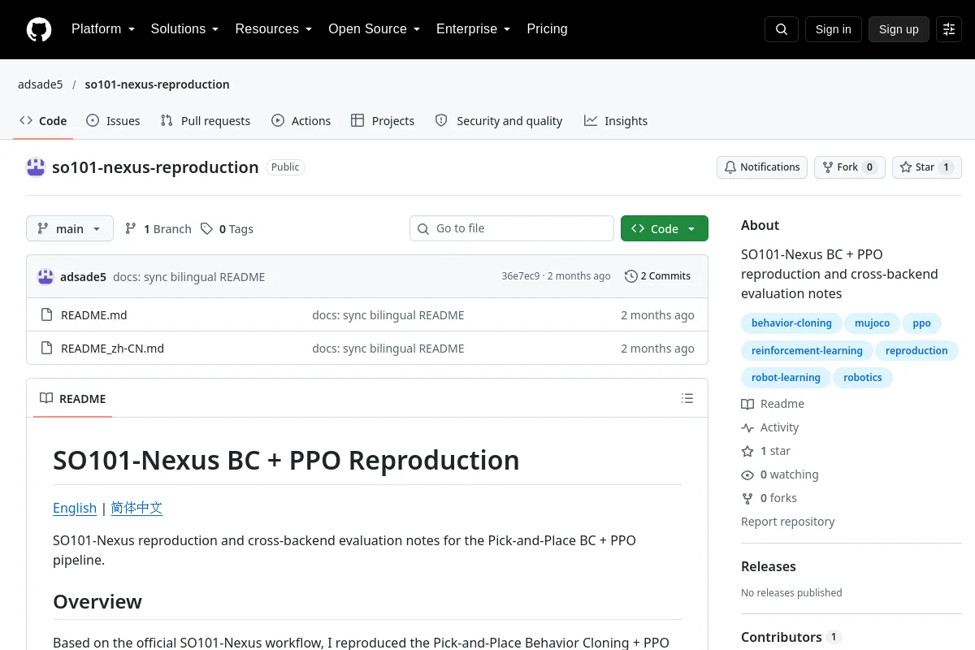Select the Code tab

tap(43, 121)
